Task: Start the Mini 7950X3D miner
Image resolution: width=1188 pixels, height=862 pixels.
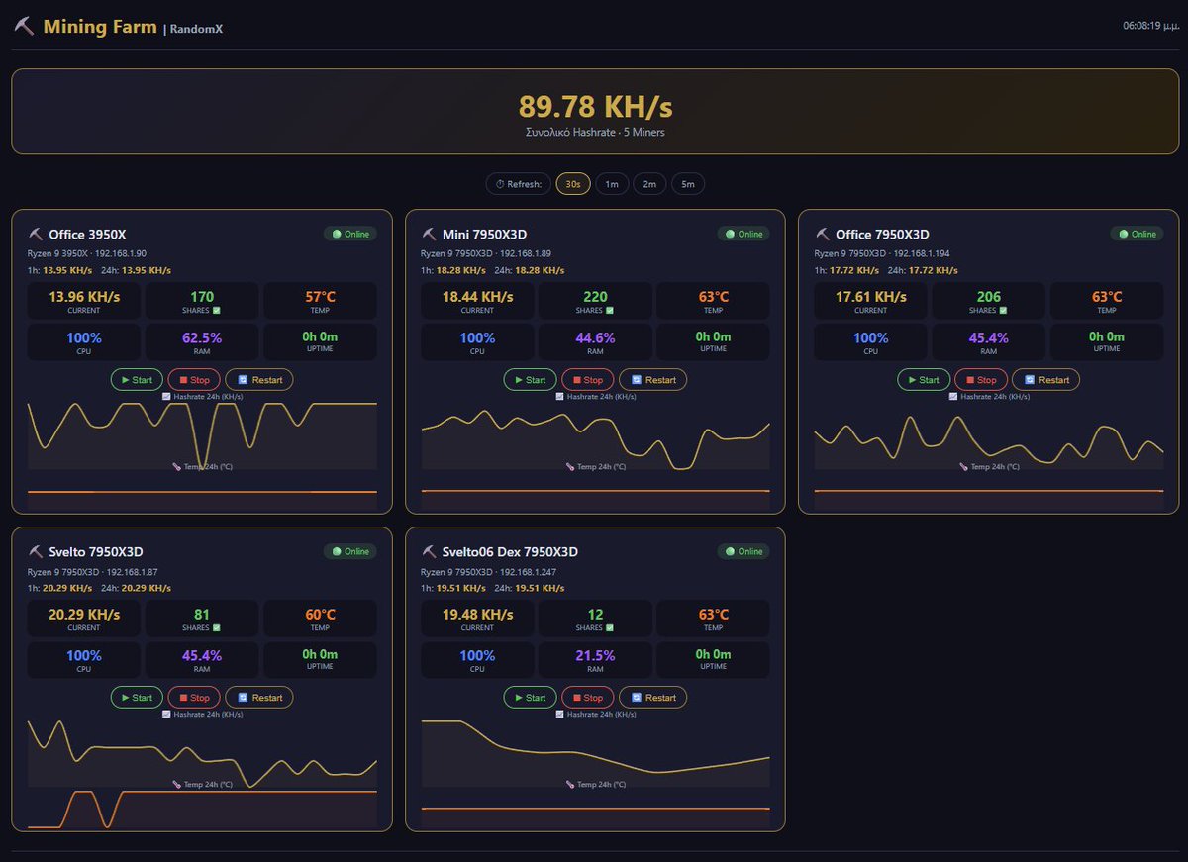Action: pyautogui.click(x=531, y=379)
